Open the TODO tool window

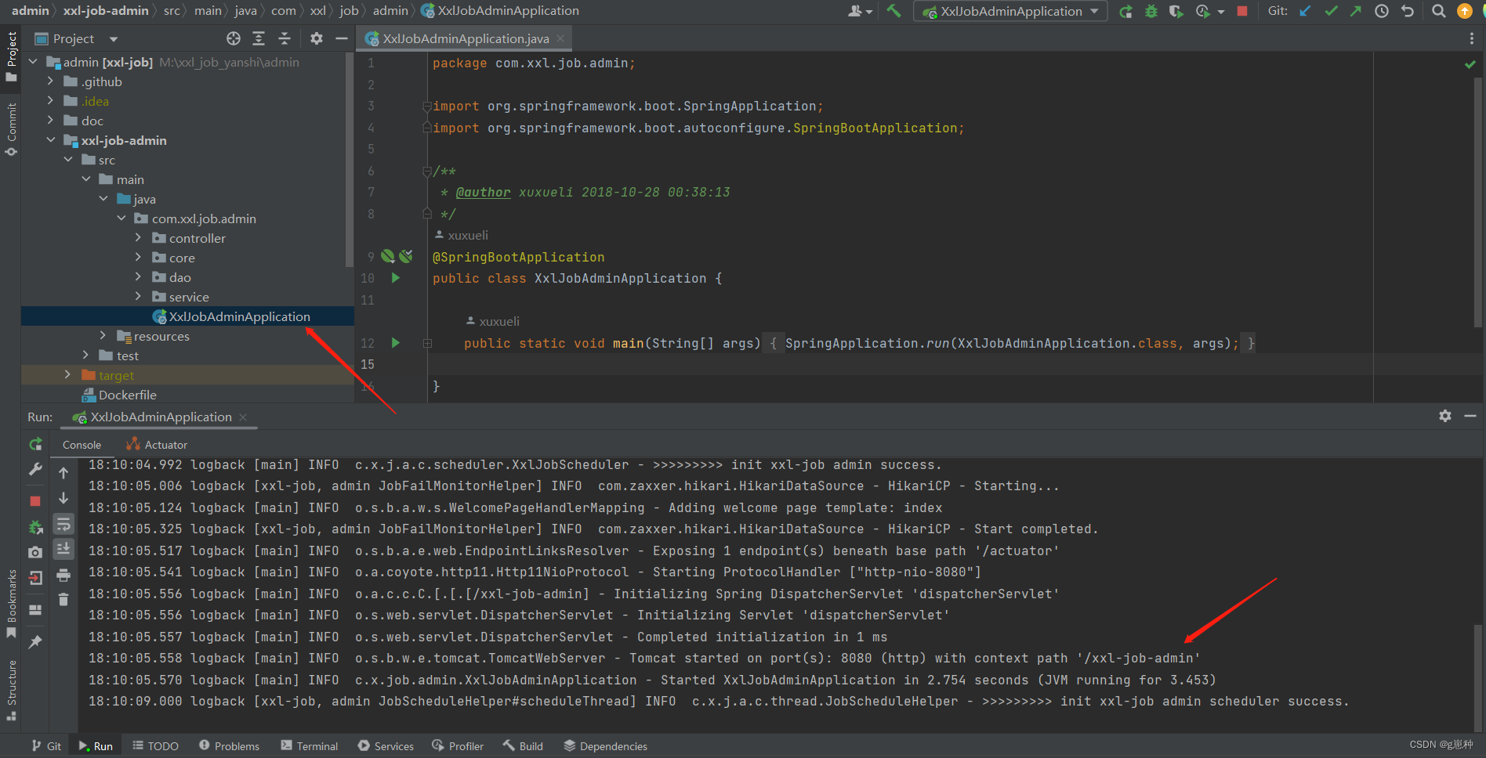click(155, 746)
